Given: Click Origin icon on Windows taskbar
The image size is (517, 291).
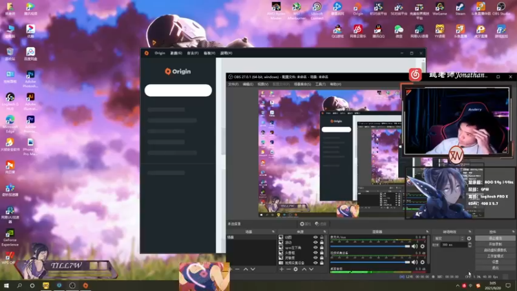Looking at the screenshot, I should pos(85,285).
